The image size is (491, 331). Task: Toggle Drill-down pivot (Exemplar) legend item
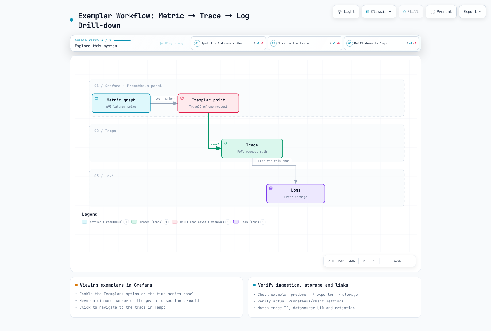201,222
